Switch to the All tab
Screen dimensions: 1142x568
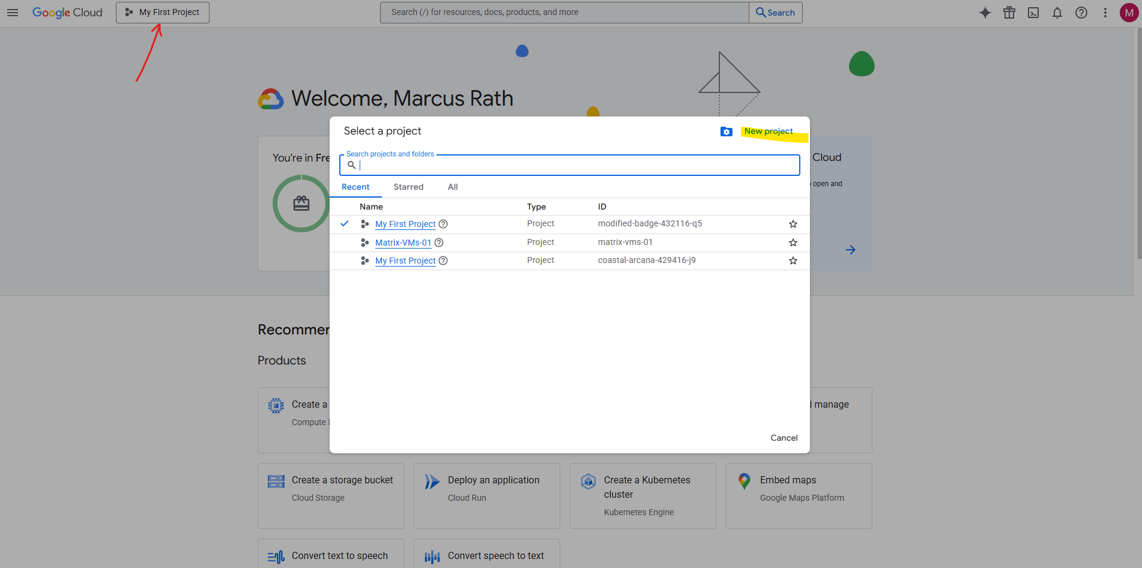click(453, 187)
